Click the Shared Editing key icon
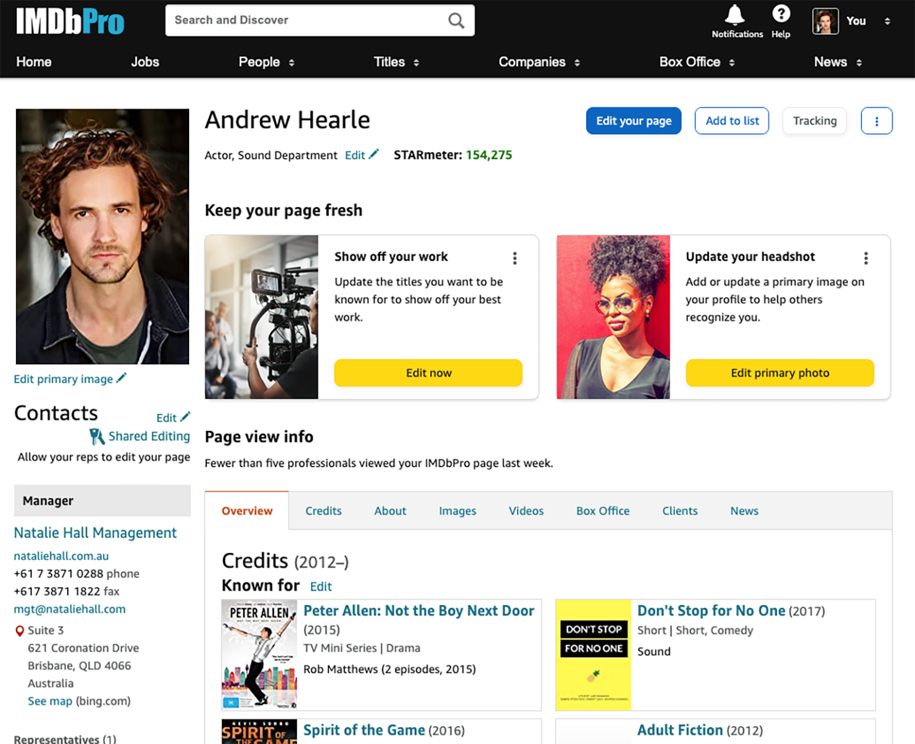The image size is (915, 744). coord(96,436)
